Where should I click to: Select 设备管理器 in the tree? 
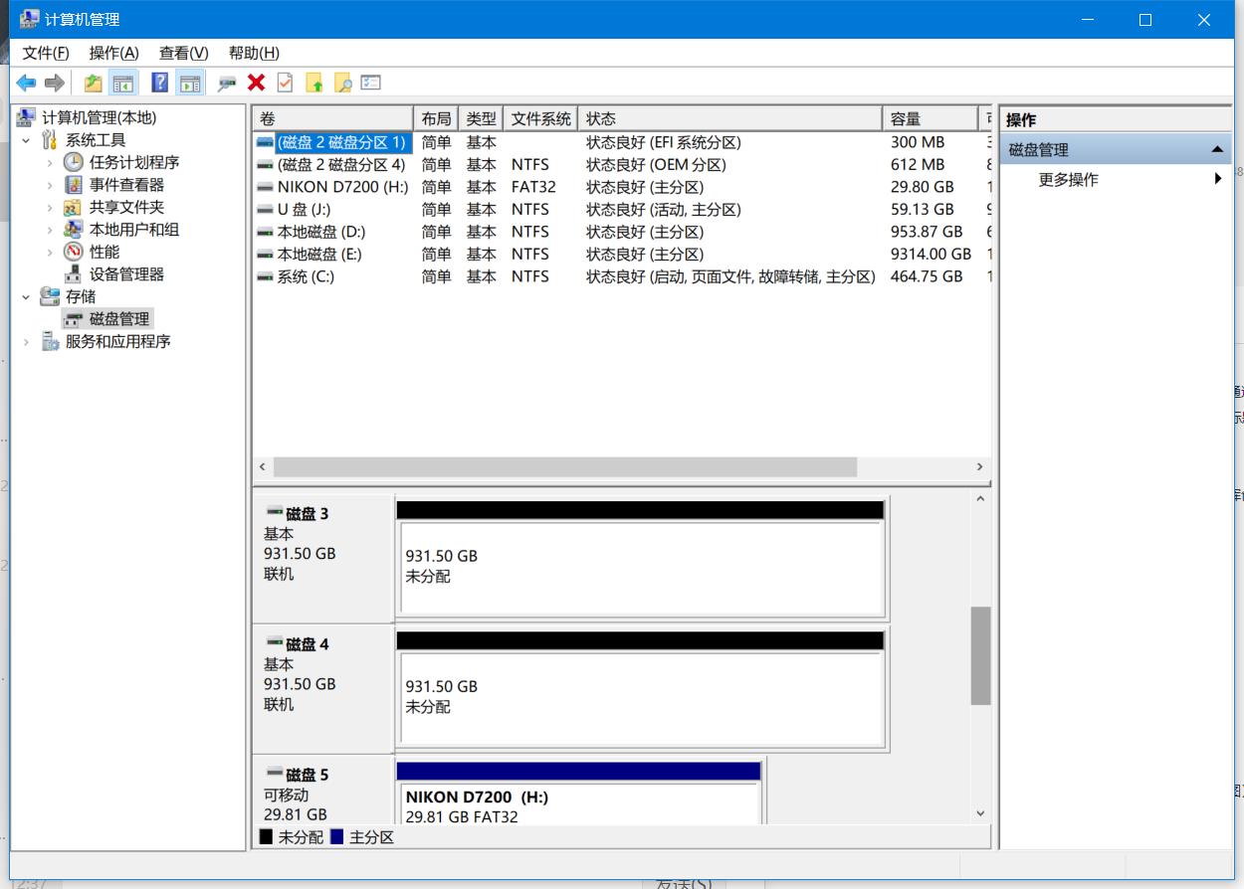[126, 274]
